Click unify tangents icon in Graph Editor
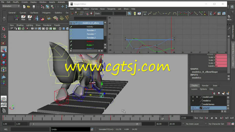The image size is (235, 132). (196, 13)
